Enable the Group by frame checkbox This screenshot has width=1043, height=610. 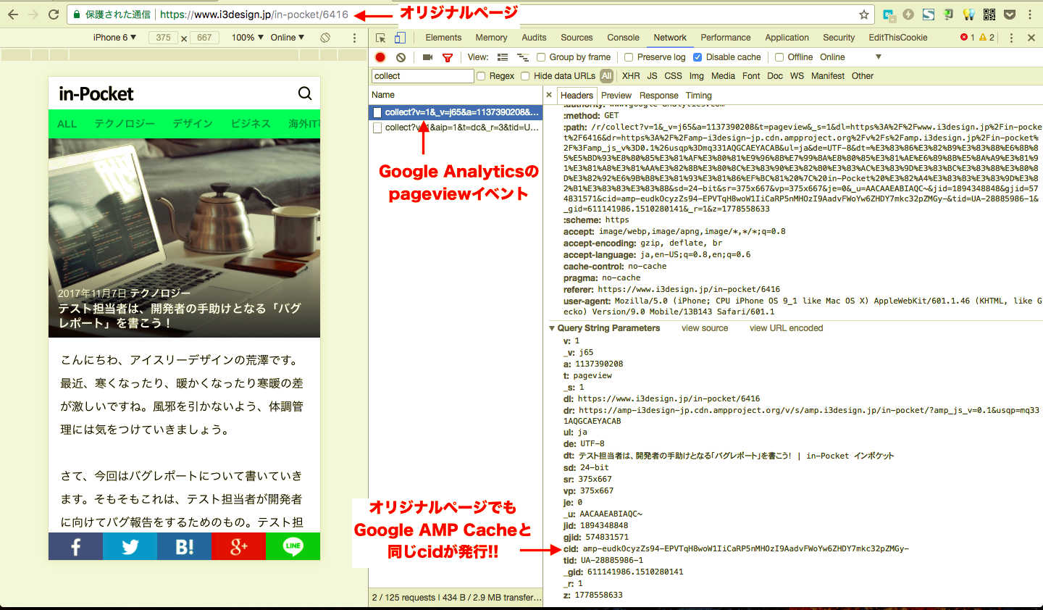(x=541, y=57)
